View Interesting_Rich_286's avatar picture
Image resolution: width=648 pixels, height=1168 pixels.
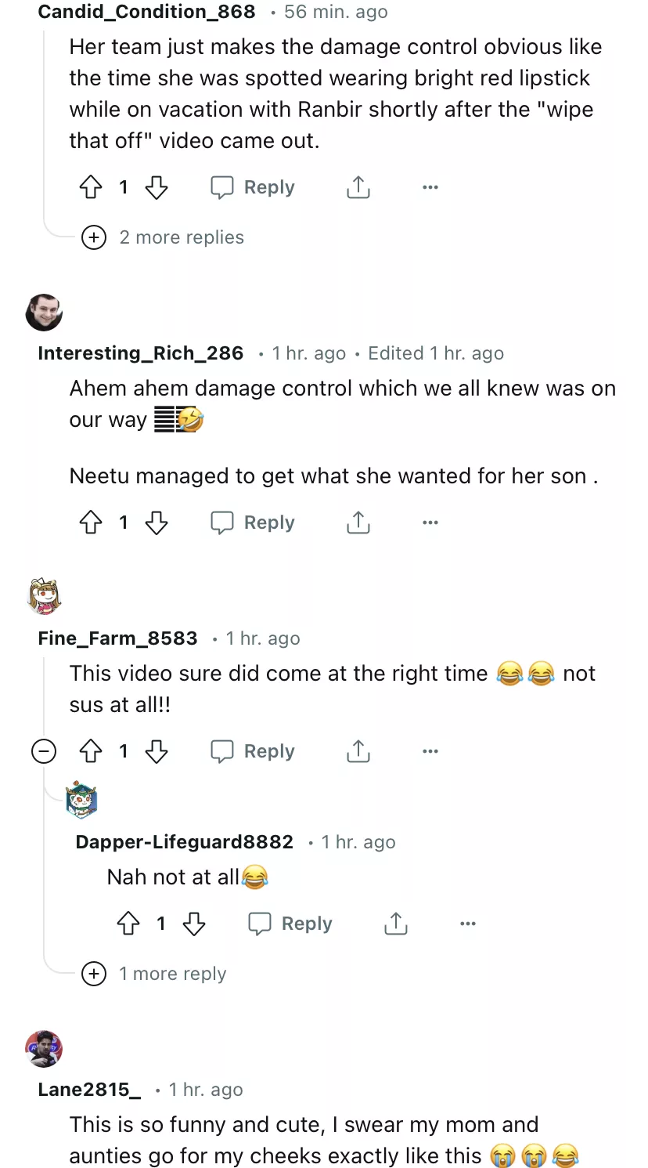point(44,313)
